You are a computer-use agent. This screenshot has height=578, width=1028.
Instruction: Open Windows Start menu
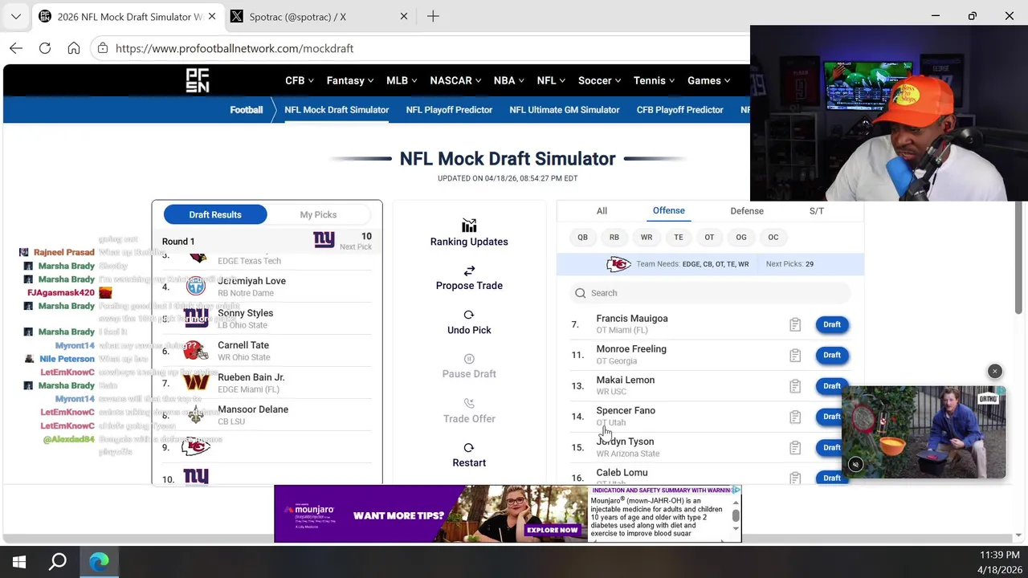click(19, 562)
